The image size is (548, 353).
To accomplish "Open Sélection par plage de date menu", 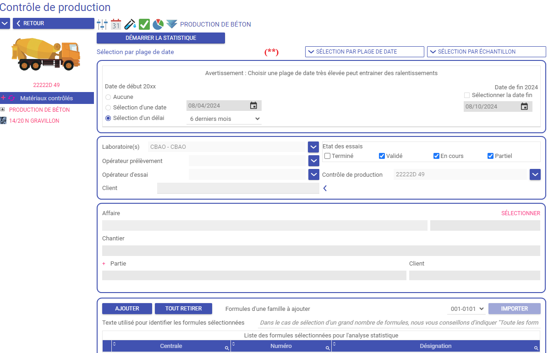I will coord(364,52).
